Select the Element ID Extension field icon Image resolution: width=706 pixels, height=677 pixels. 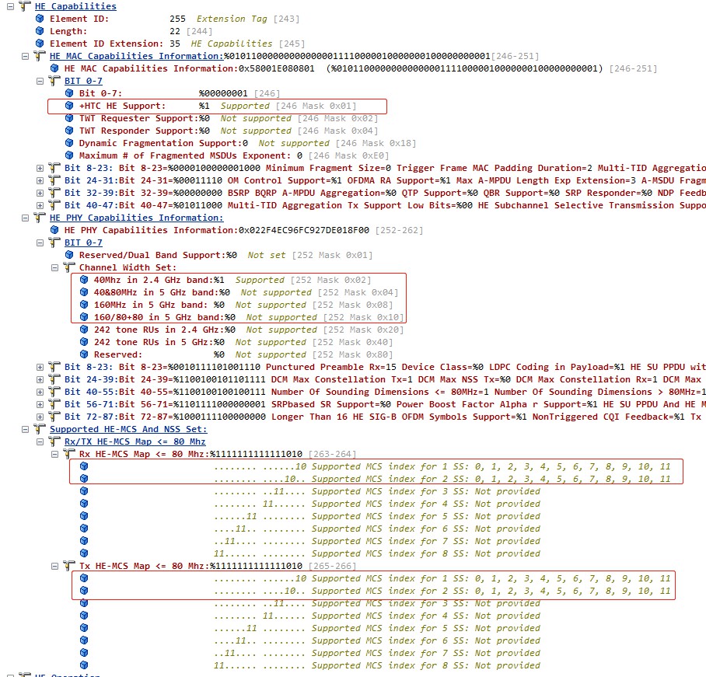click(40, 44)
